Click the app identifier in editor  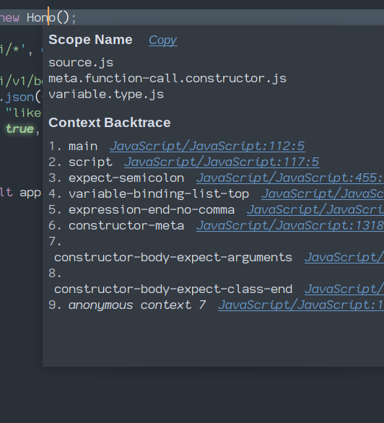click(x=30, y=193)
